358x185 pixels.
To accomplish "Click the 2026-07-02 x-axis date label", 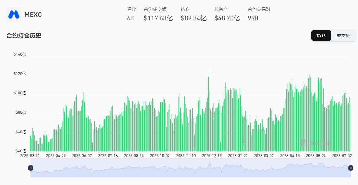I will [x=342, y=156].
